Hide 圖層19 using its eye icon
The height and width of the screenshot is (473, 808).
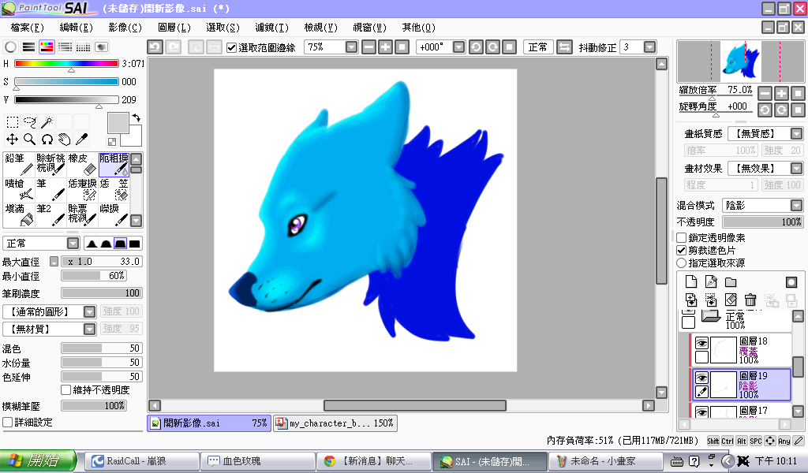(701, 378)
